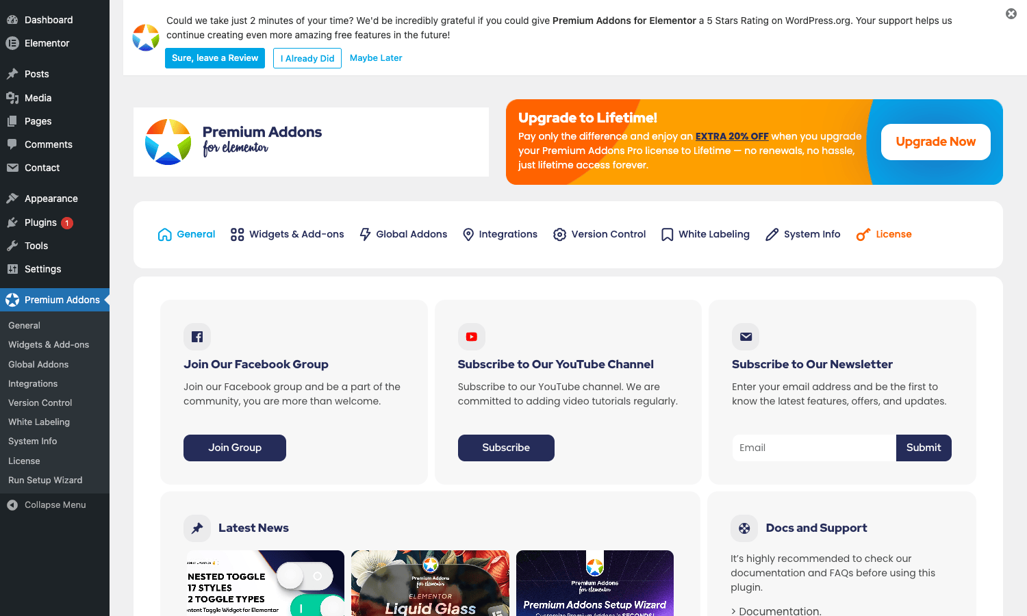Image resolution: width=1027 pixels, height=616 pixels.
Task: Click the I Already Did button
Action: tap(307, 58)
